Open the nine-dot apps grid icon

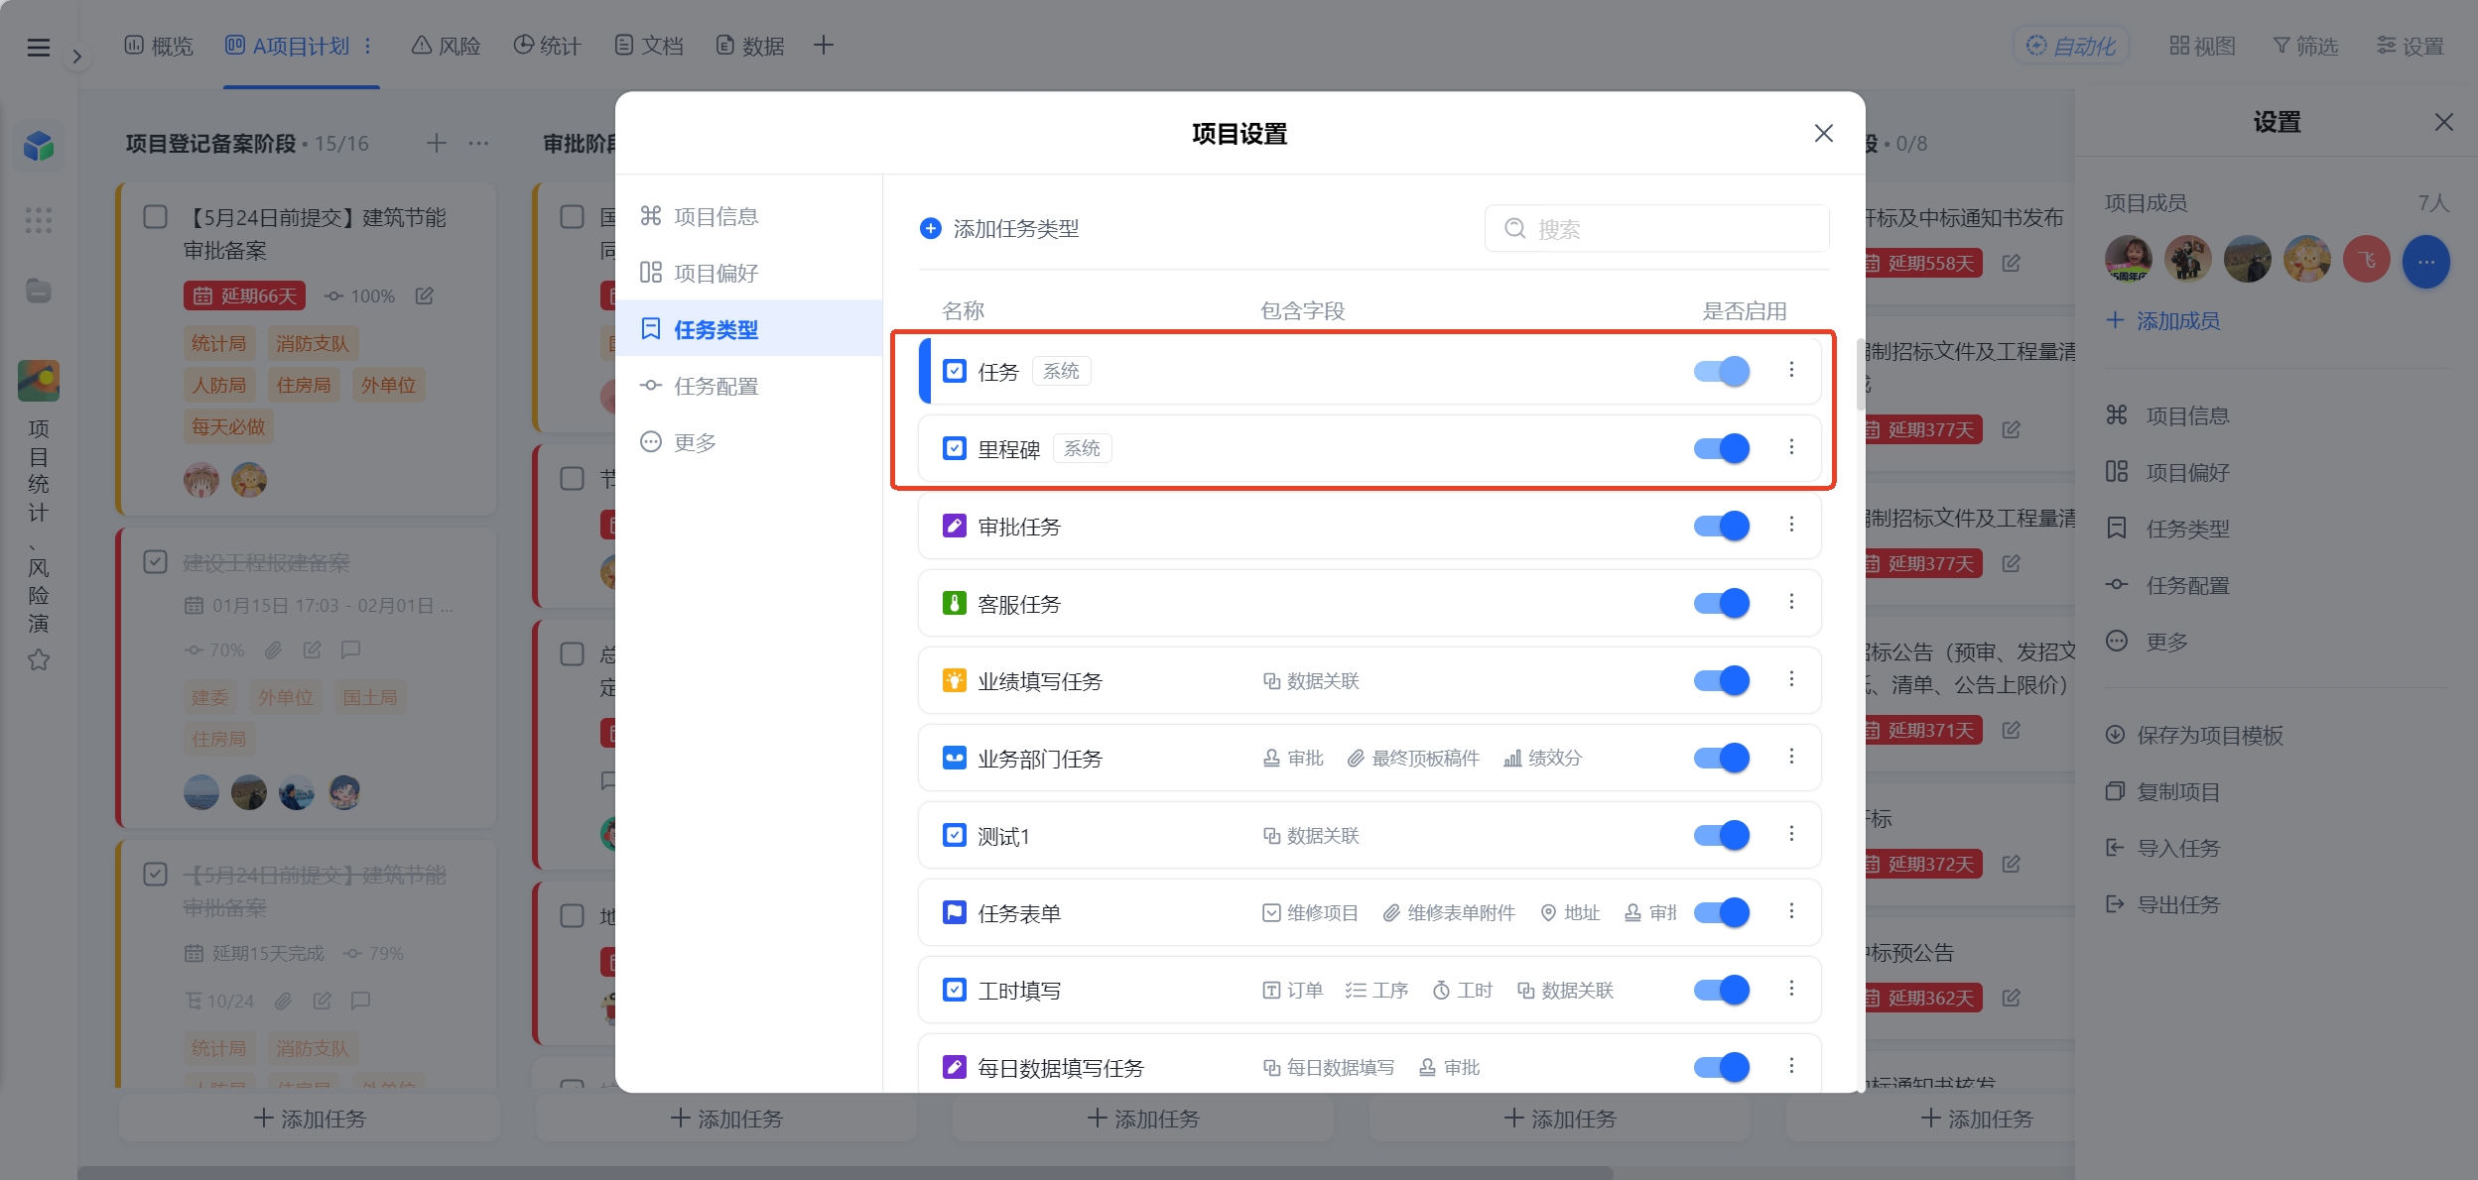pos(39,220)
